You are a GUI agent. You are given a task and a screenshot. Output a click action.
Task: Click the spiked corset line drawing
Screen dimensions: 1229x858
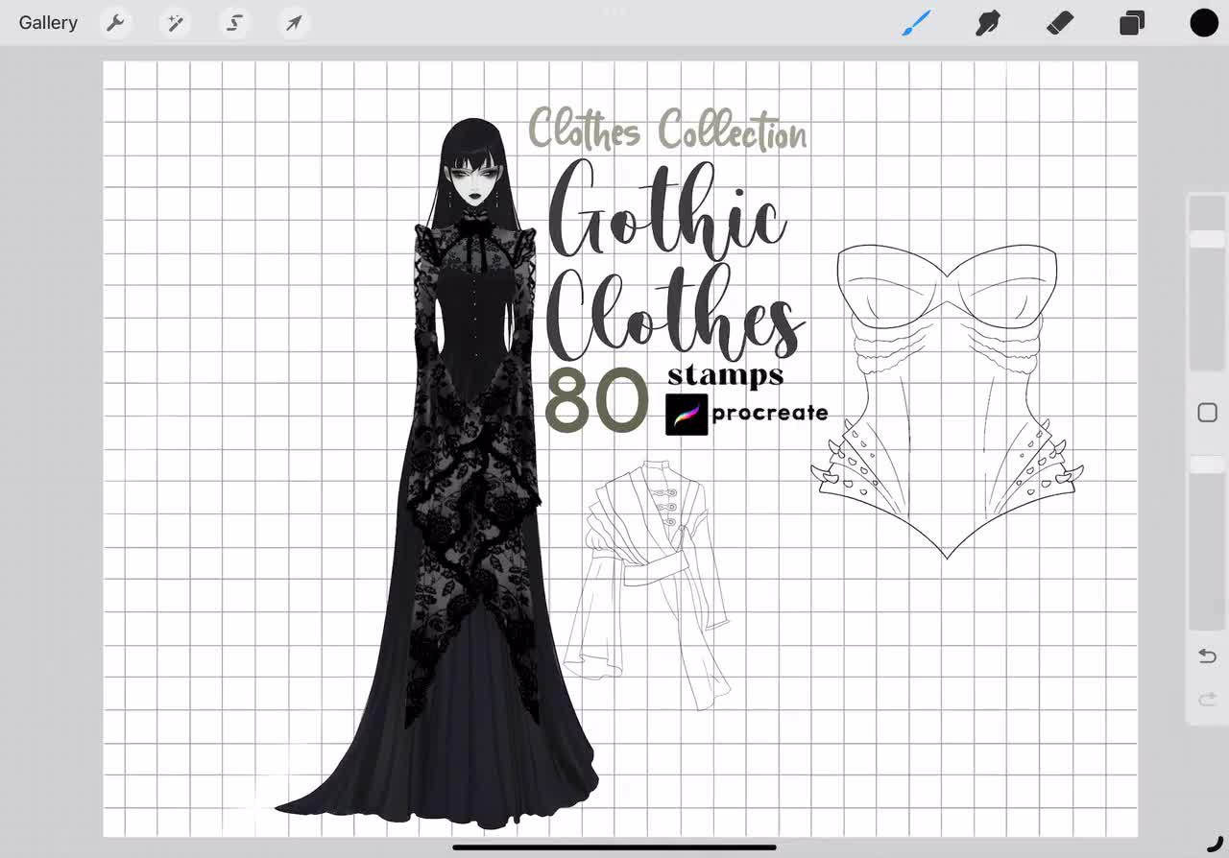coord(948,401)
